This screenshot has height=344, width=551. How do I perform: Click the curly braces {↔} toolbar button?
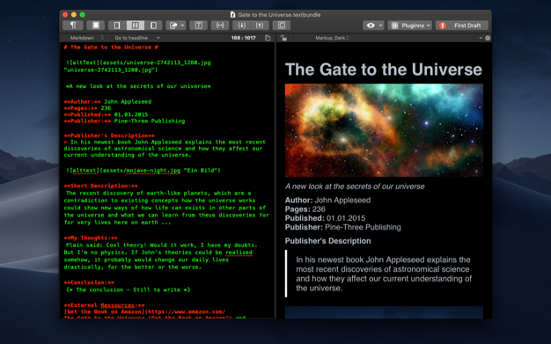tap(220, 26)
